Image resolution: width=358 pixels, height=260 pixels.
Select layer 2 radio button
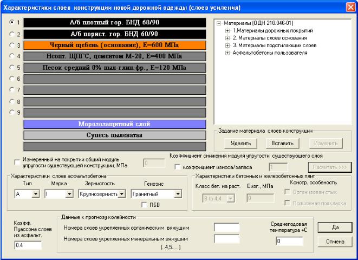point(11,34)
